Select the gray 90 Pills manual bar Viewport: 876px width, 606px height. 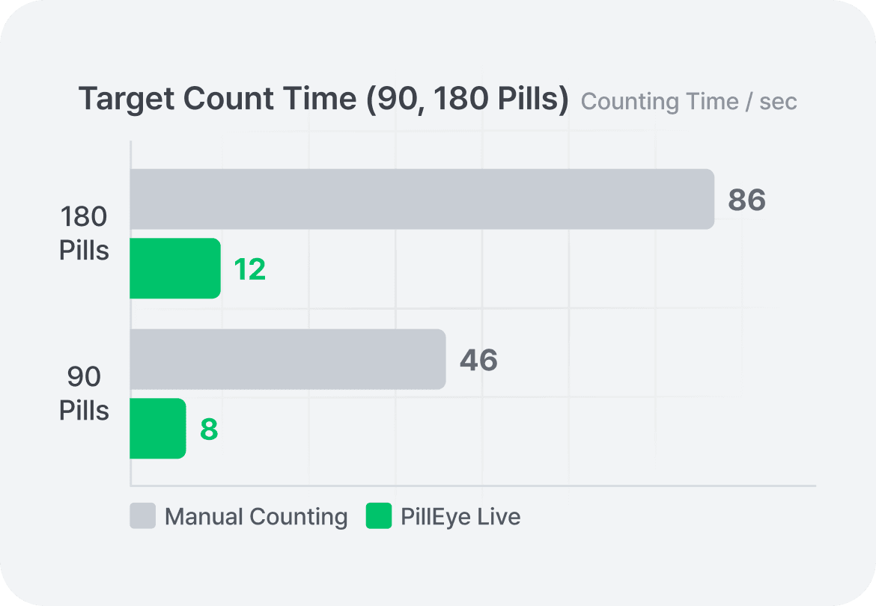click(x=288, y=359)
